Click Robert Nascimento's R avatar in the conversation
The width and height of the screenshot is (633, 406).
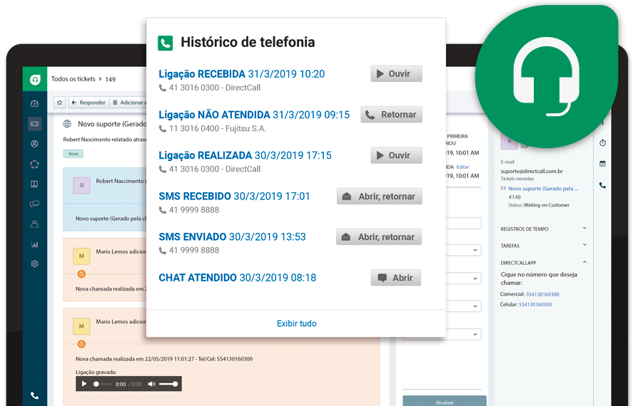coord(81,185)
